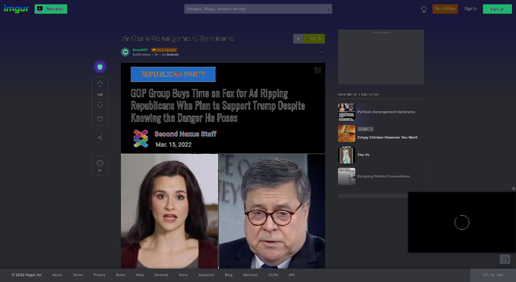Open image options menu on post image
The image size is (516, 282).
[318, 70]
